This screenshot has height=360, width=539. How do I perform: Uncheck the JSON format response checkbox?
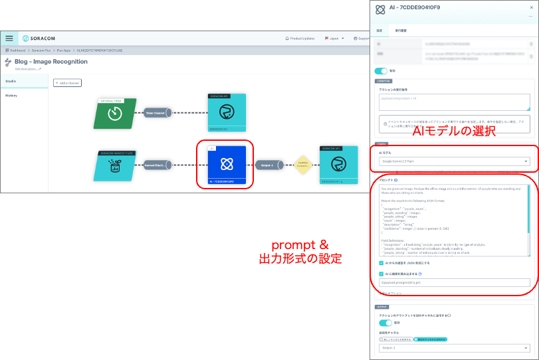click(x=381, y=263)
